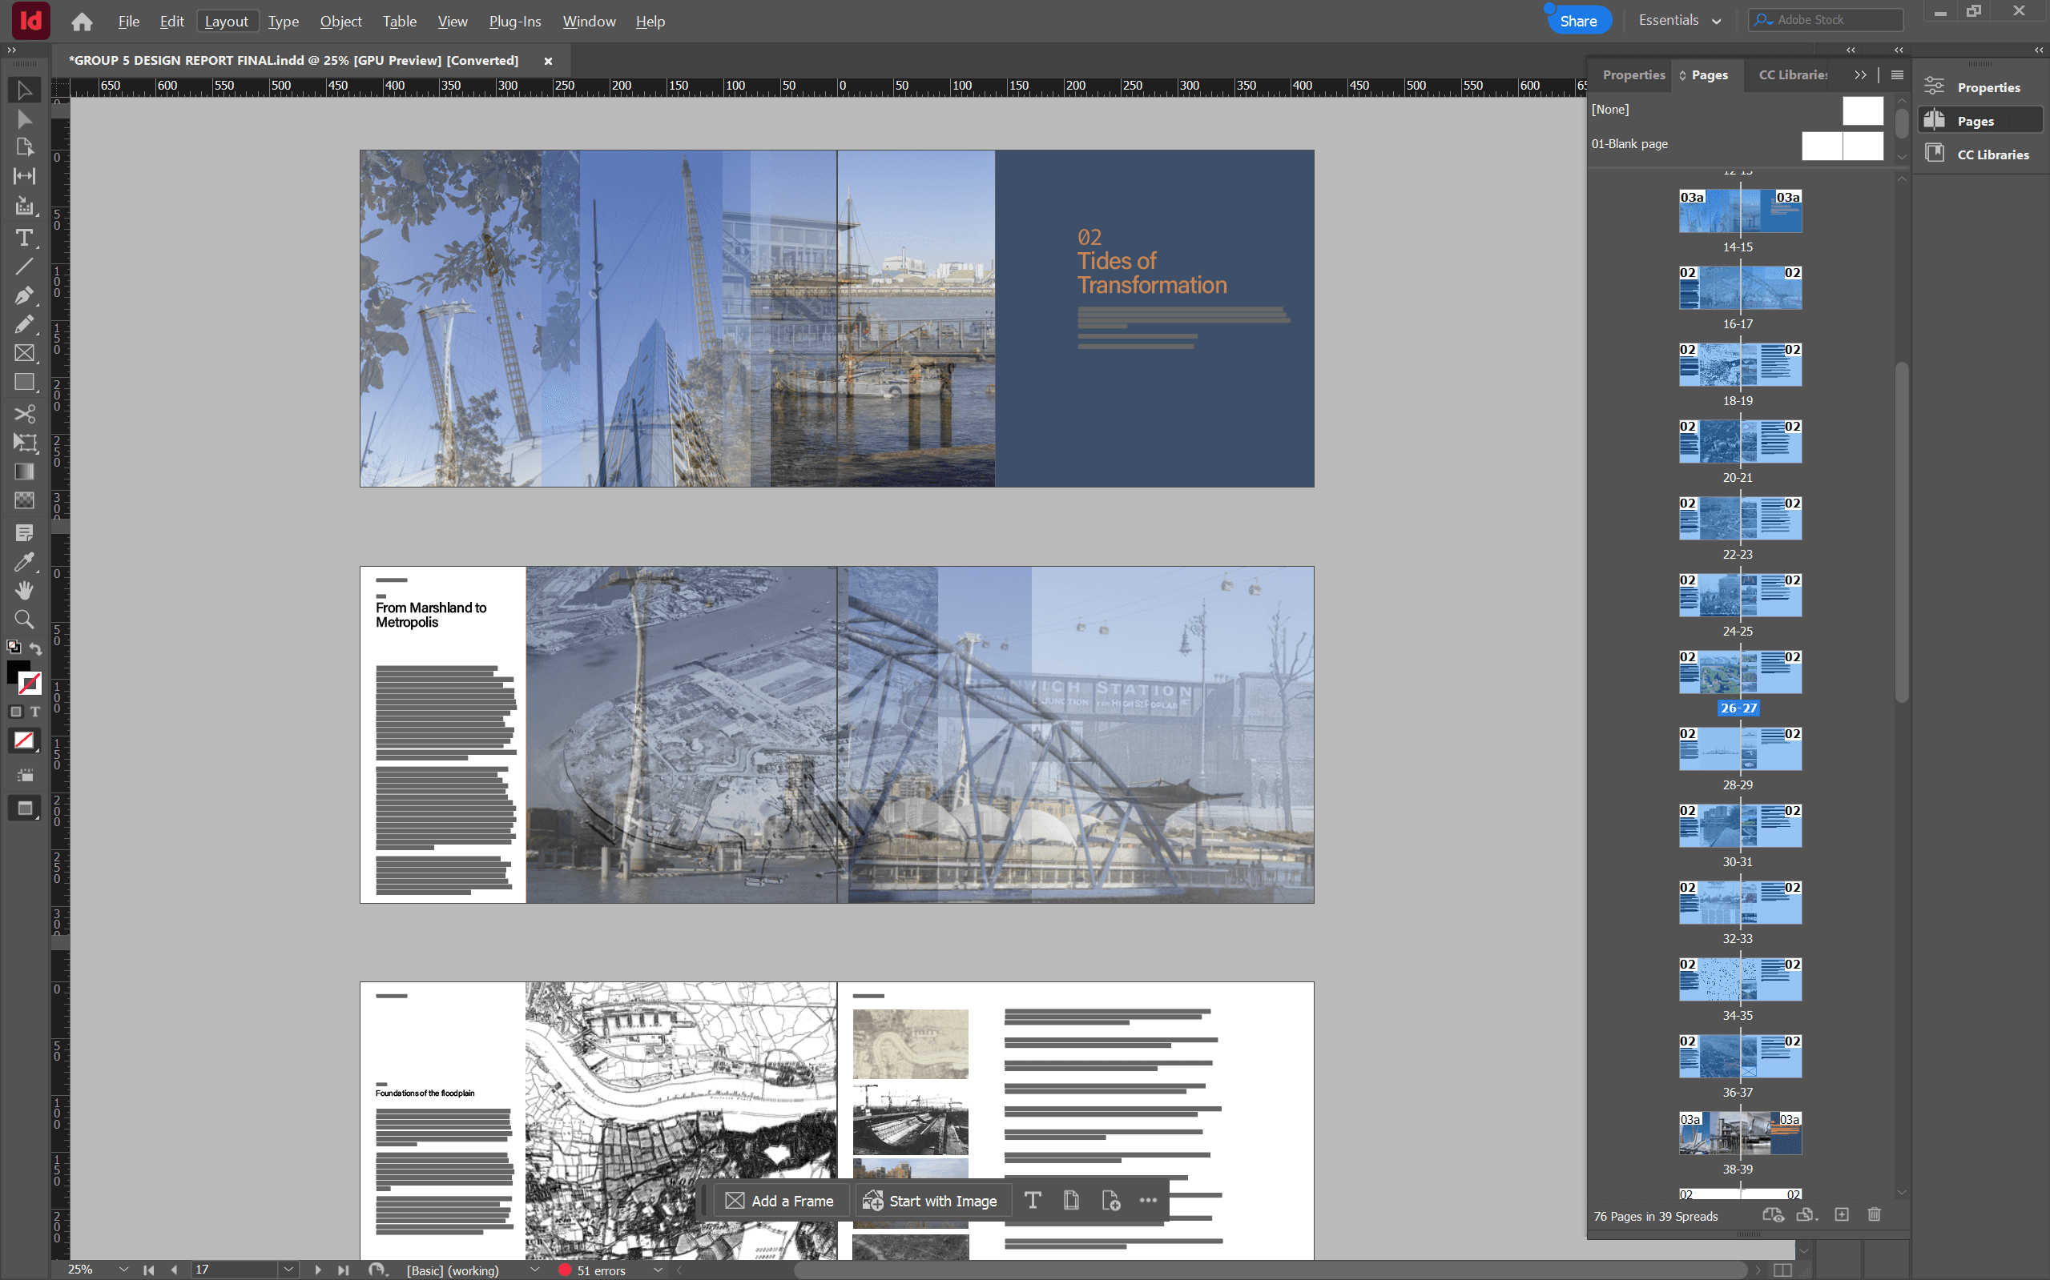This screenshot has height=1280, width=2050.
Task: Open the preflight errors dropdown
Action: point(658,1270)
